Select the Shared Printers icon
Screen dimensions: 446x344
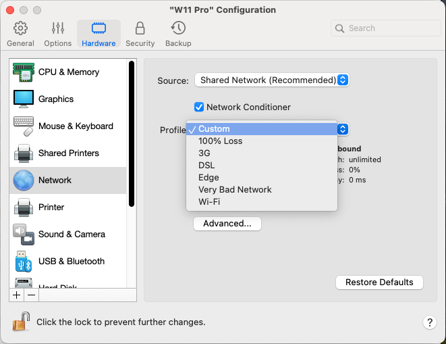click(x=24, y=153)
